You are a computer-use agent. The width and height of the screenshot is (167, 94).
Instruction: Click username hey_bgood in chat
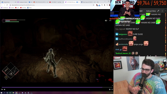(x=120, y=29)
